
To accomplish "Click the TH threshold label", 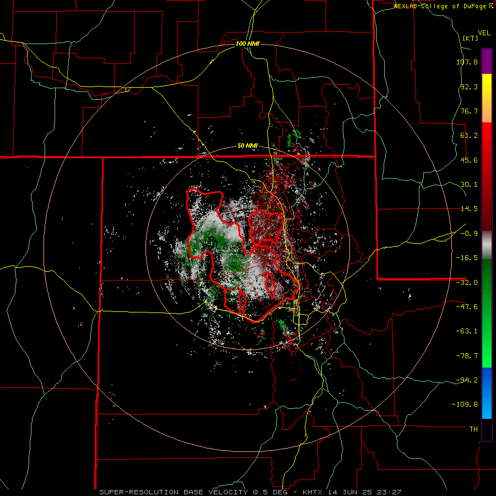I will tap(473, 429).
